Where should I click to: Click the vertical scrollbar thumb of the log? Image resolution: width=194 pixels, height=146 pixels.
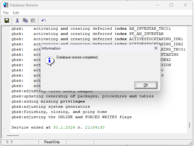pyautogui.click(x=189, y=125)
